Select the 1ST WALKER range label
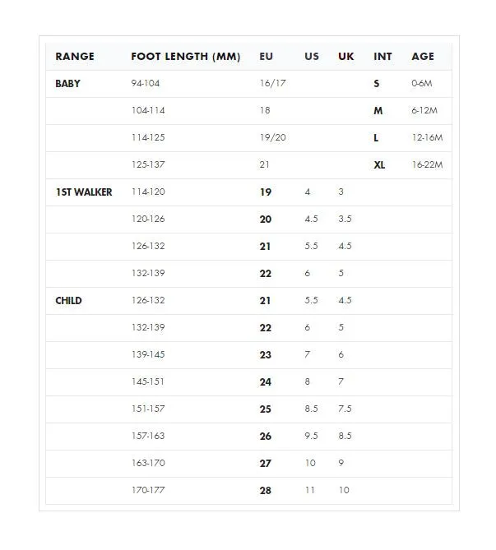Screen dimensions: 496x550 [84, 192]
